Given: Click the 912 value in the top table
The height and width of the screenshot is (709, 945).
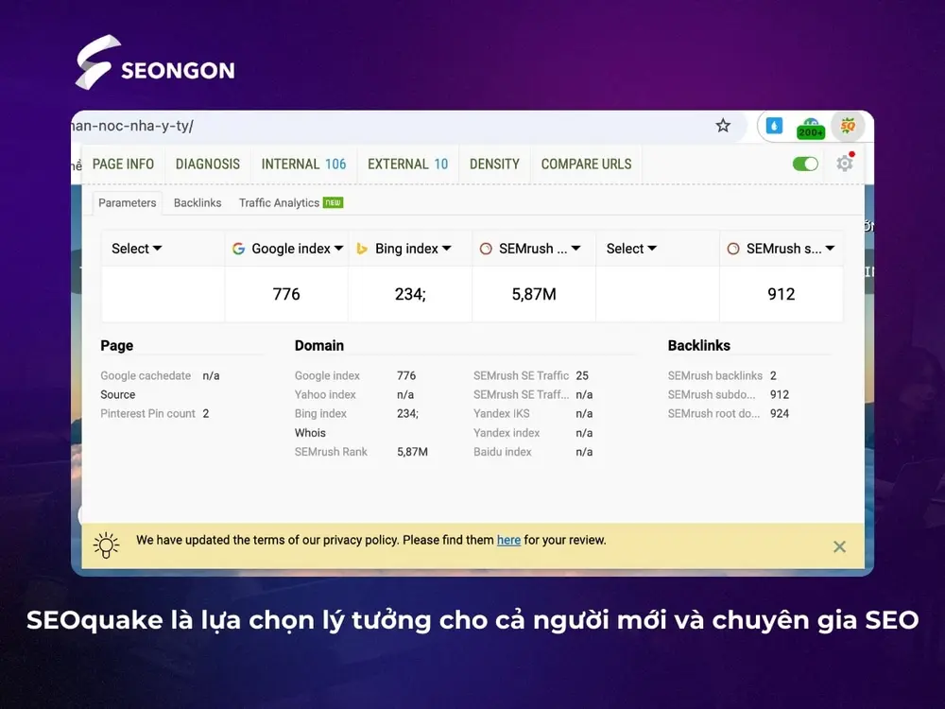Looking at the screenshot, I should [782, 294].
